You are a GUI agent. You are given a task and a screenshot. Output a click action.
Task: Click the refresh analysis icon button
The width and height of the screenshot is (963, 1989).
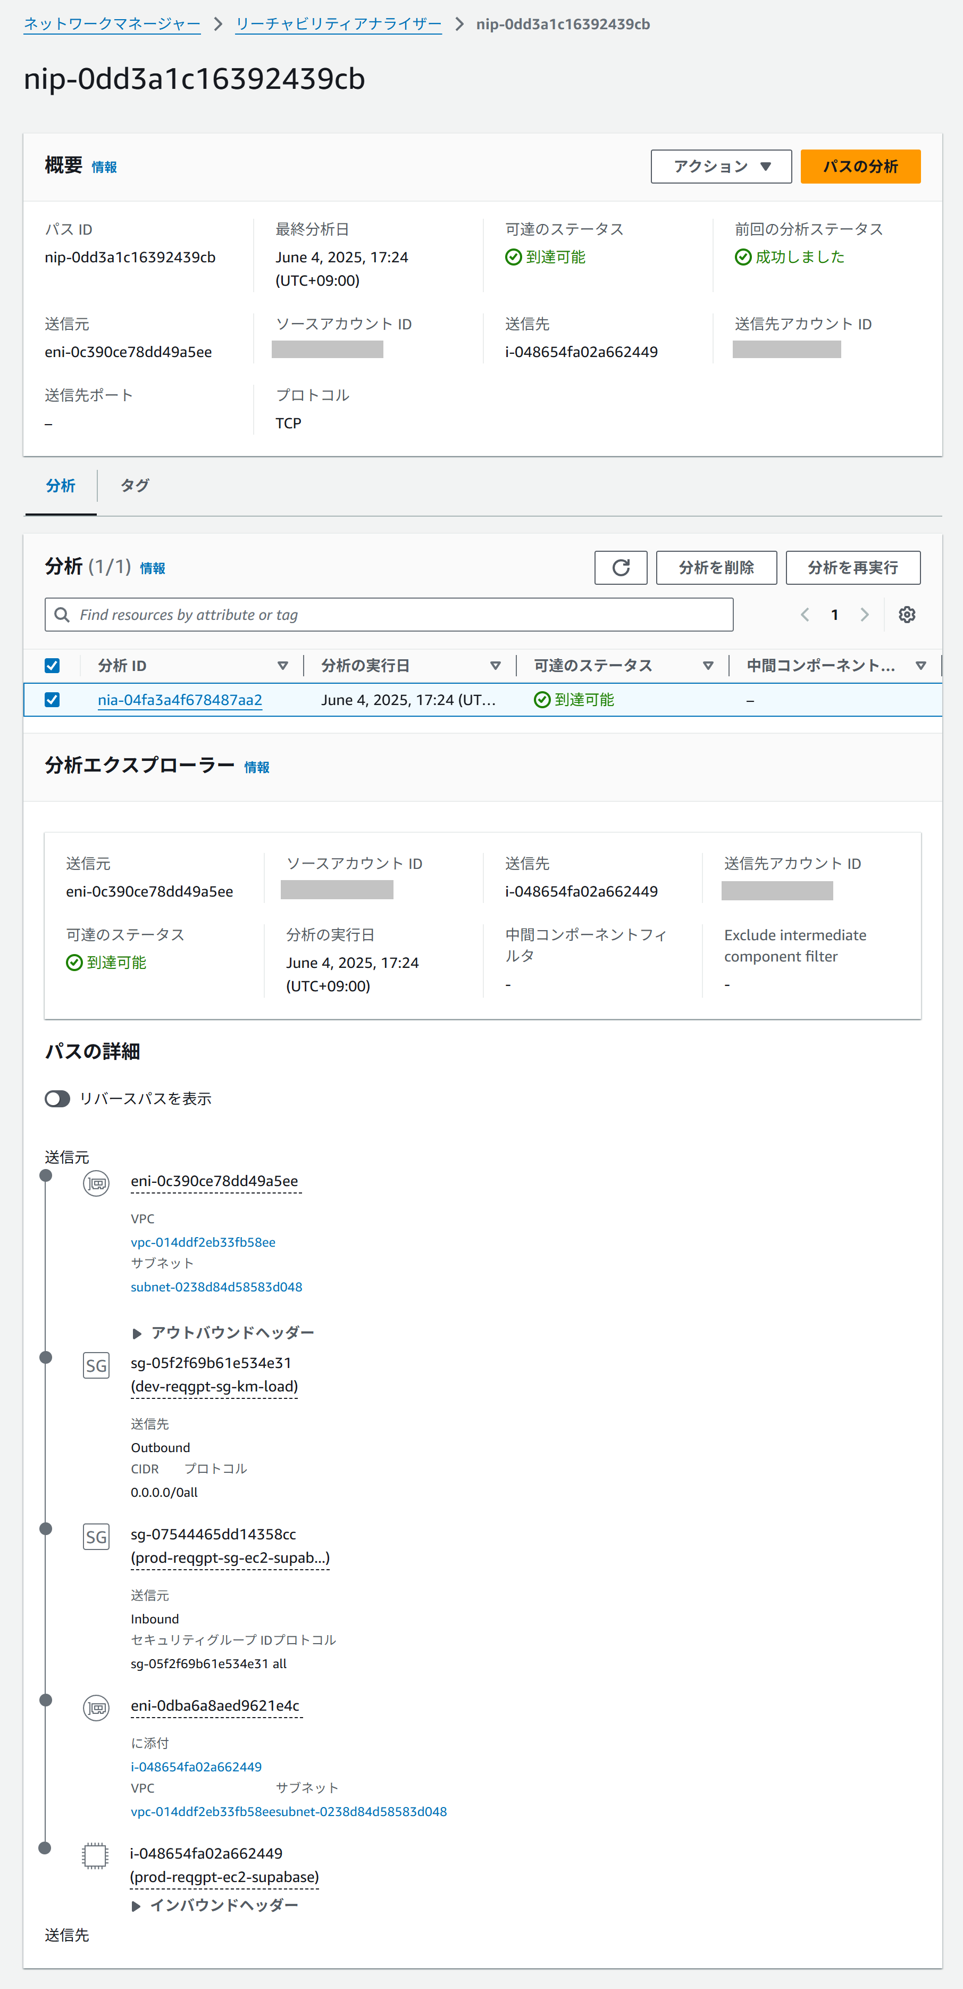(x=621, y=568)
